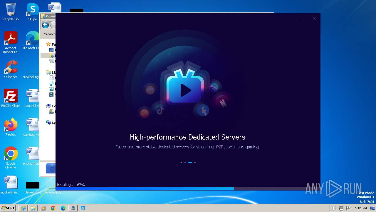Click the TikTok bubble in illustration
The image size is (376, 212).
click(160, 110)
